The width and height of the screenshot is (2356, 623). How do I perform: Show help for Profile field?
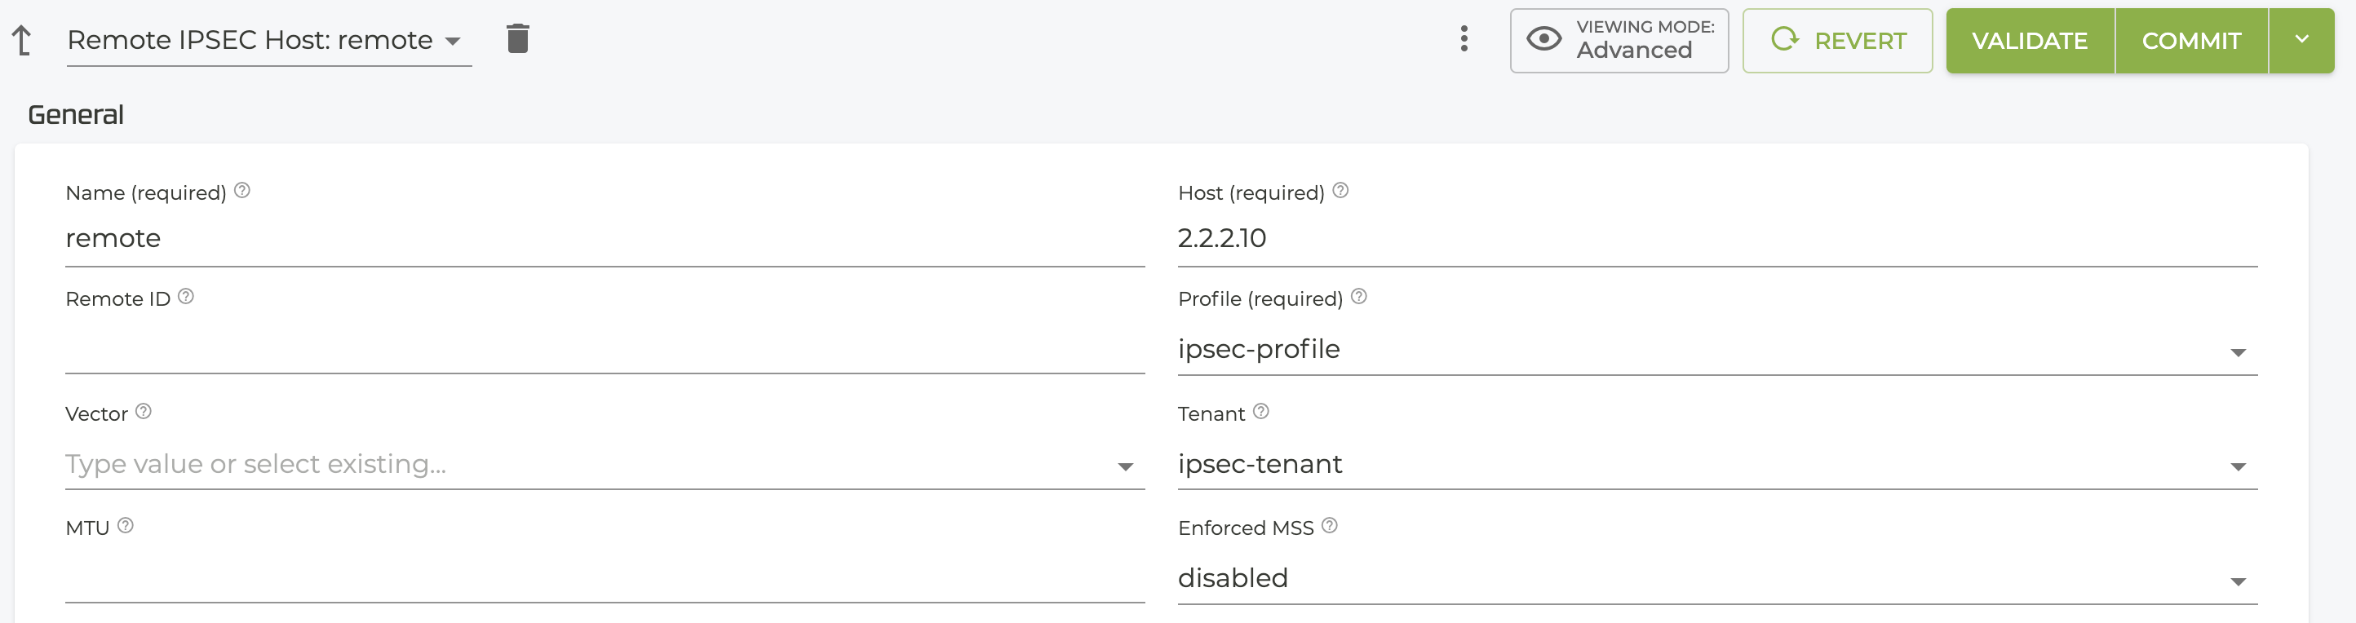(x=1358, y=298)
